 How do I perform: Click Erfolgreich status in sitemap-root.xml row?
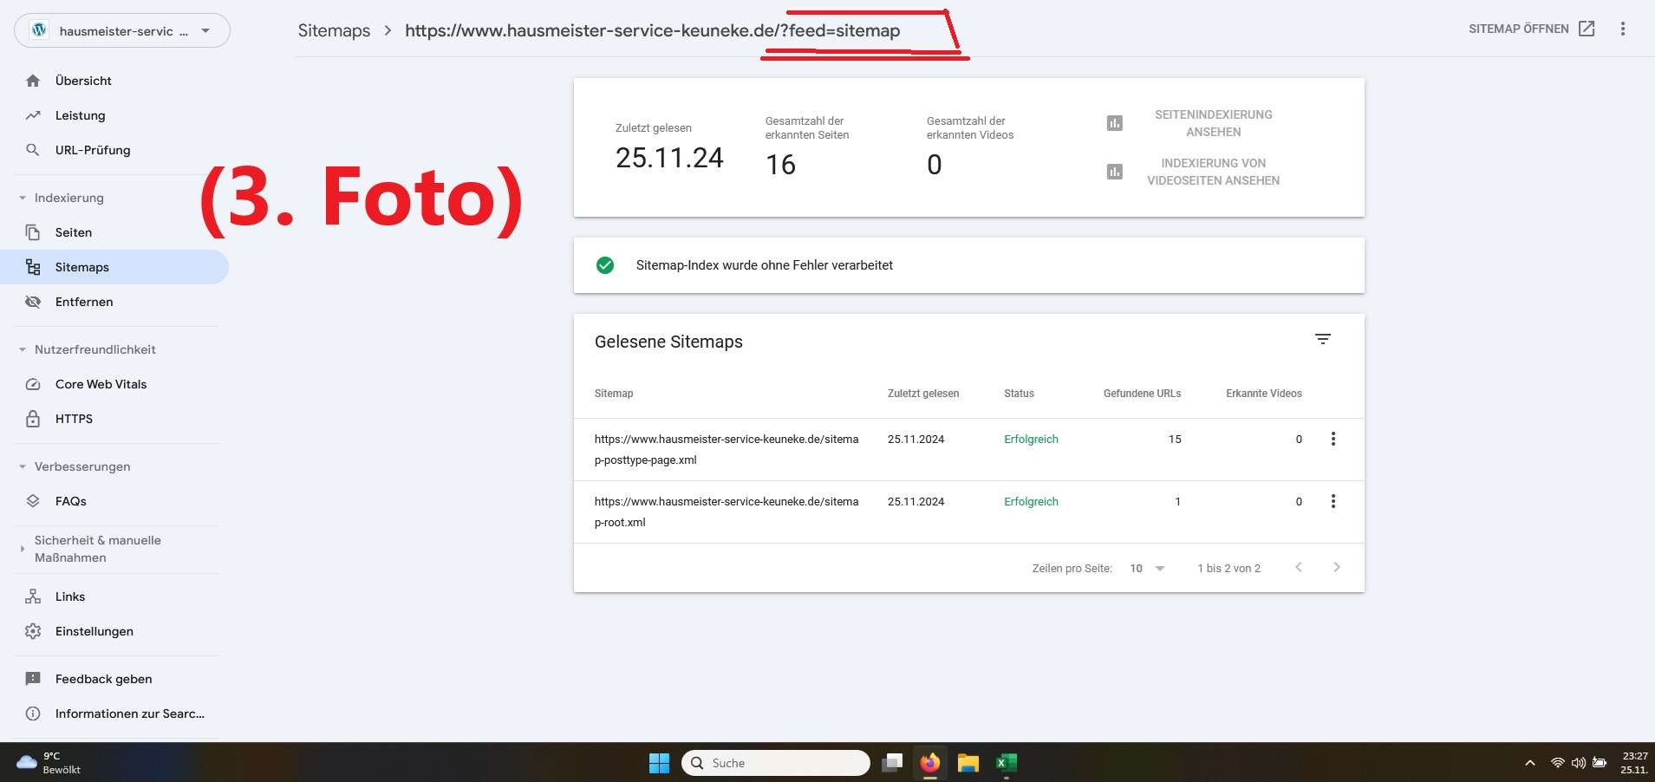click(1031, 501)
